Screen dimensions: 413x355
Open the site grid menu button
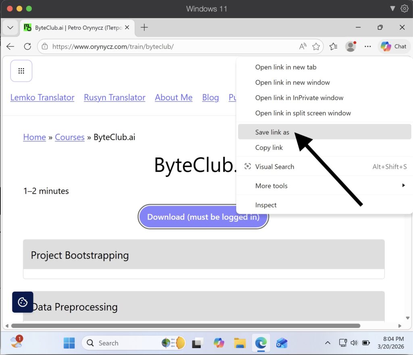click(x=21, y=71)
